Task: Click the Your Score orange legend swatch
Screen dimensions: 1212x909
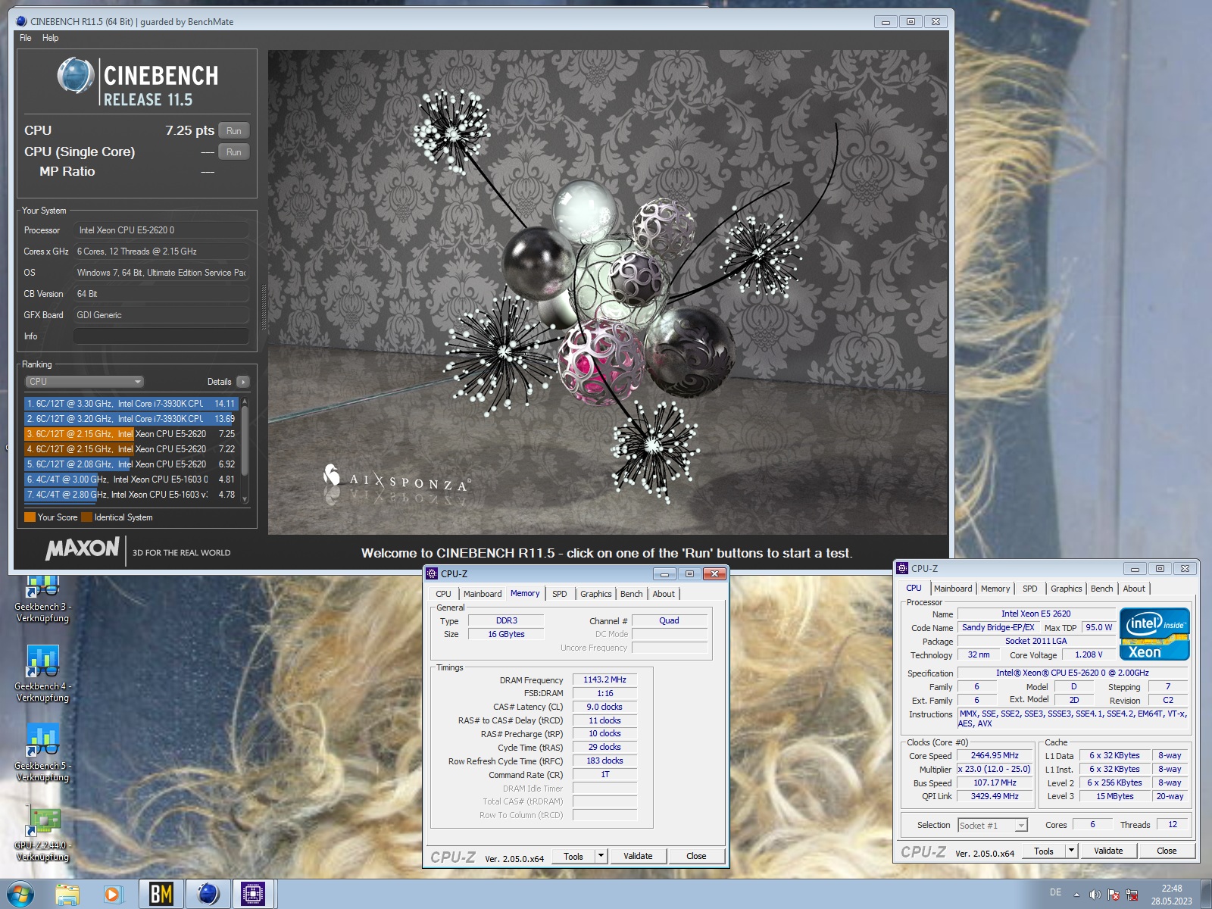Action: pyautogui.click(x=30, y=517)
